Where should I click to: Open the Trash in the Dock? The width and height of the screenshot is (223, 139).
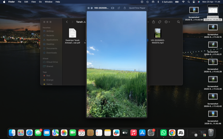pos(211,133)
